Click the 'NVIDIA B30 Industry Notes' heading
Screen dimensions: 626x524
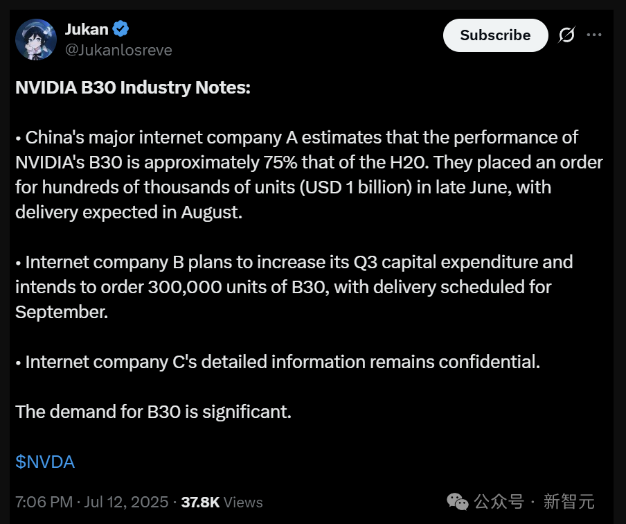pos(132,87)
